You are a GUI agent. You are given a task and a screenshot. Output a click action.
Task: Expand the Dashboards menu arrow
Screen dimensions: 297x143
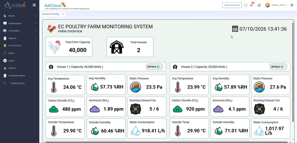pyautogui.click(x=36, y=23)
